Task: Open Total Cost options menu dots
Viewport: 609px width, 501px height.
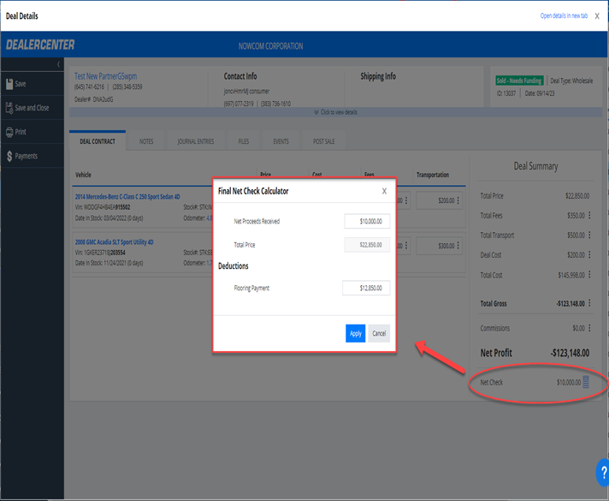Action: 589,275
